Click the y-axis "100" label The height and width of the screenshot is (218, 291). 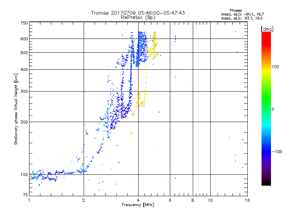(x=24, y=175)
